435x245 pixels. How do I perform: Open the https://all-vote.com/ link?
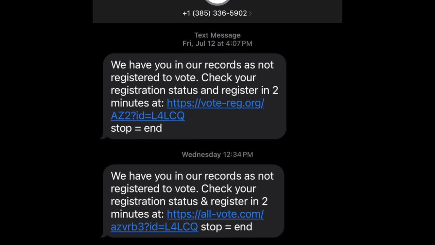pyautogui.click(x=215, y=214)
